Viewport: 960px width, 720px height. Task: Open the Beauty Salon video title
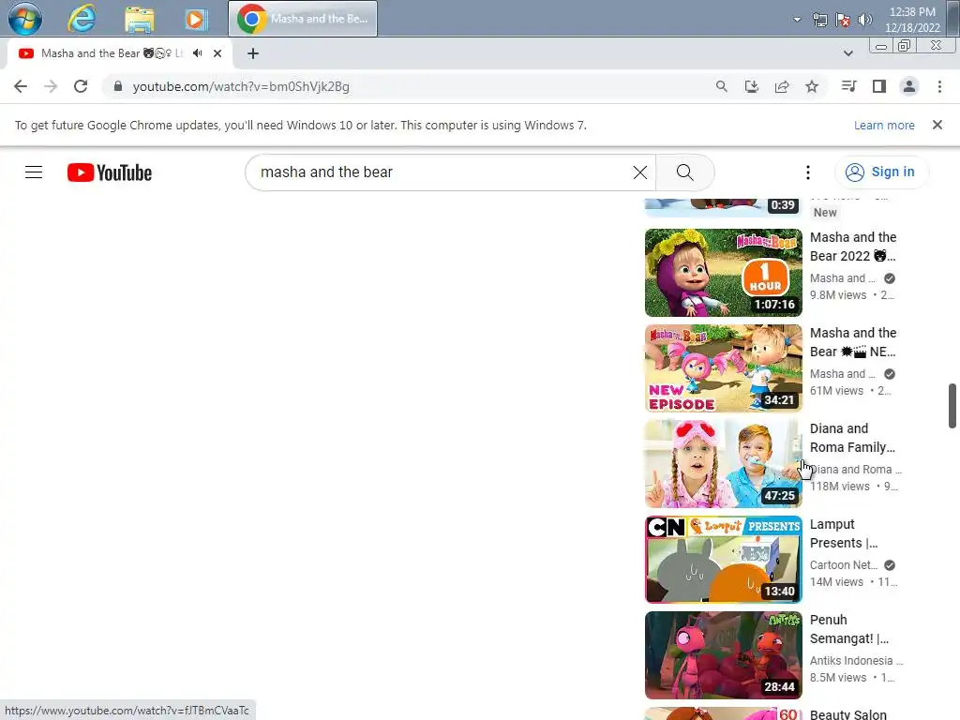coord(847,713)
